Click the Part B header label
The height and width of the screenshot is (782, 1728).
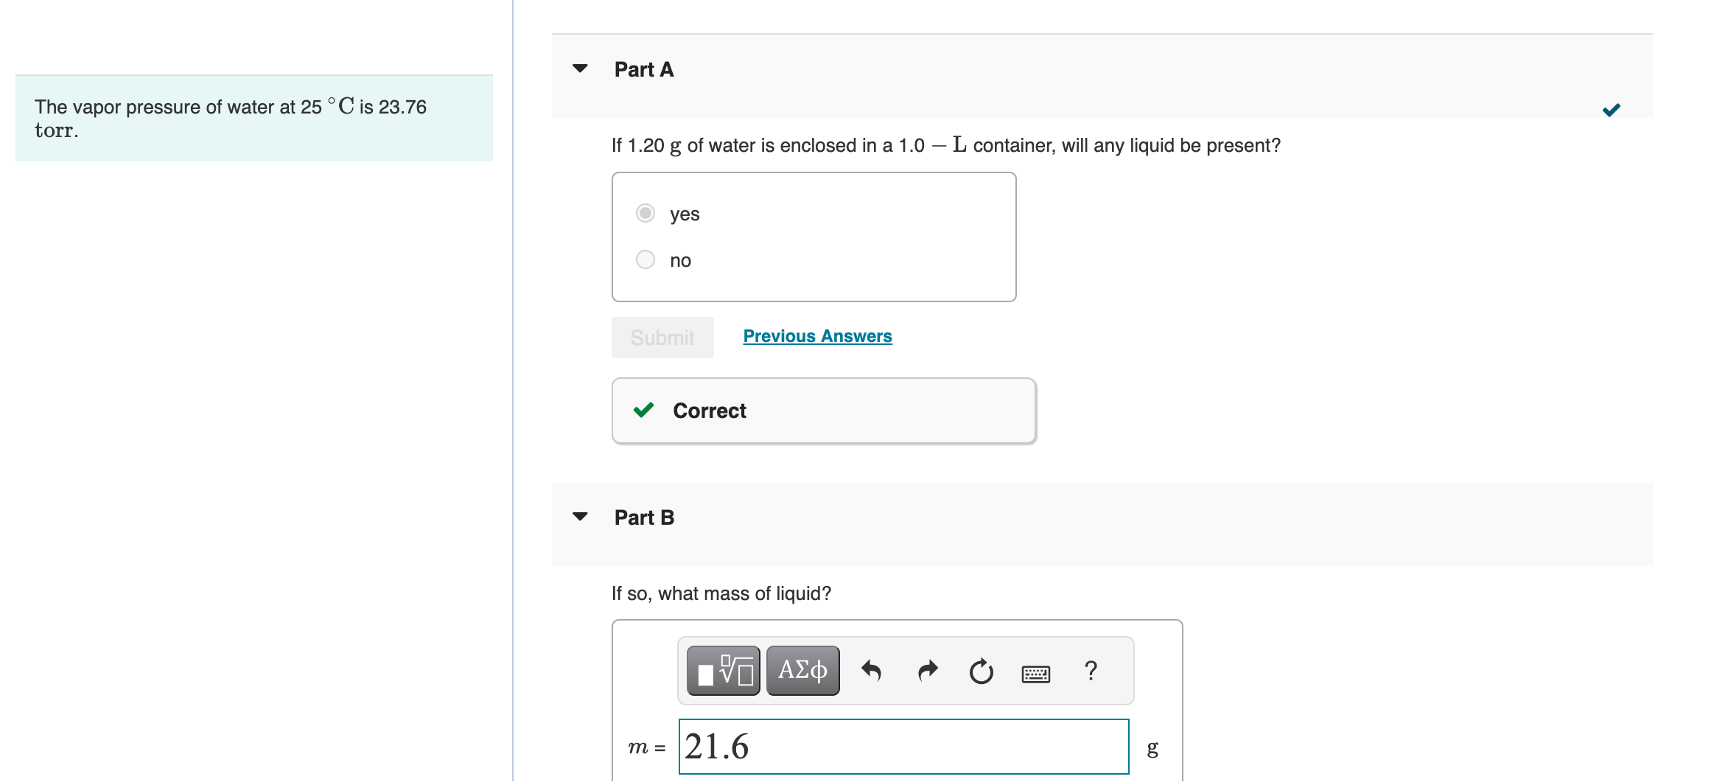pyautogui.click(x=644, y=517)
